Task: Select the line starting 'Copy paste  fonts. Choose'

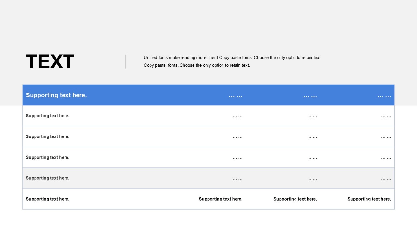Action: click(196, 65)
